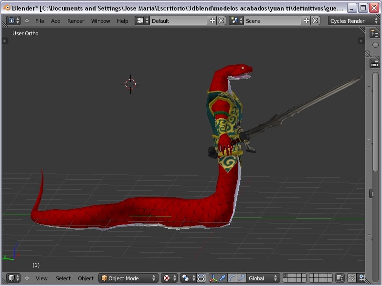The width and height of the screenshot is (382, 286).
Task: Expand the properties region plus icon
Action: tap(361, 41)
